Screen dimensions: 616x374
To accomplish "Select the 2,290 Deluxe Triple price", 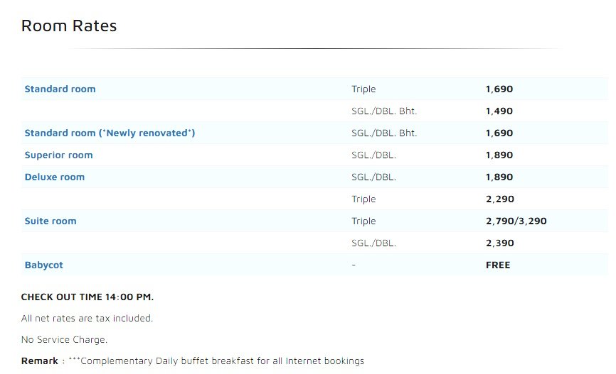I will point(499,199).
